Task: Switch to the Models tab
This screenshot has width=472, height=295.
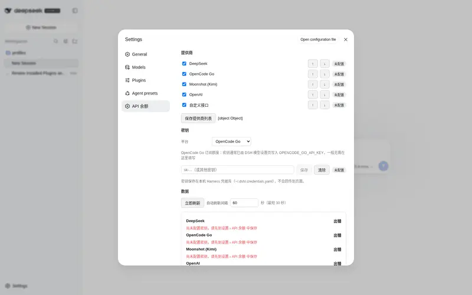Action: click(x=146, y=67)
